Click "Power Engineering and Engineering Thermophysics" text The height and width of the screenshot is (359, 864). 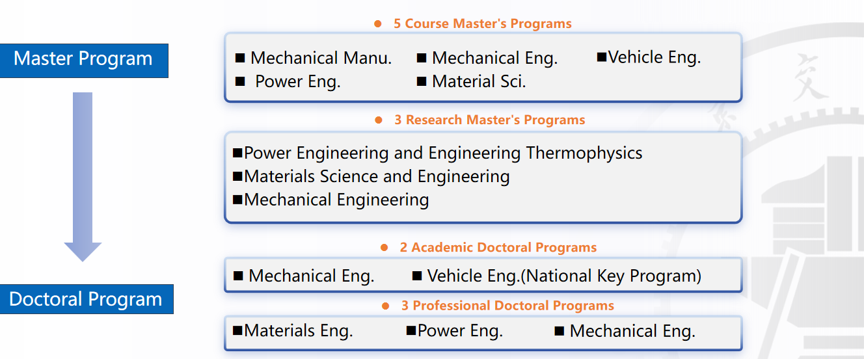tap(443, 153)
